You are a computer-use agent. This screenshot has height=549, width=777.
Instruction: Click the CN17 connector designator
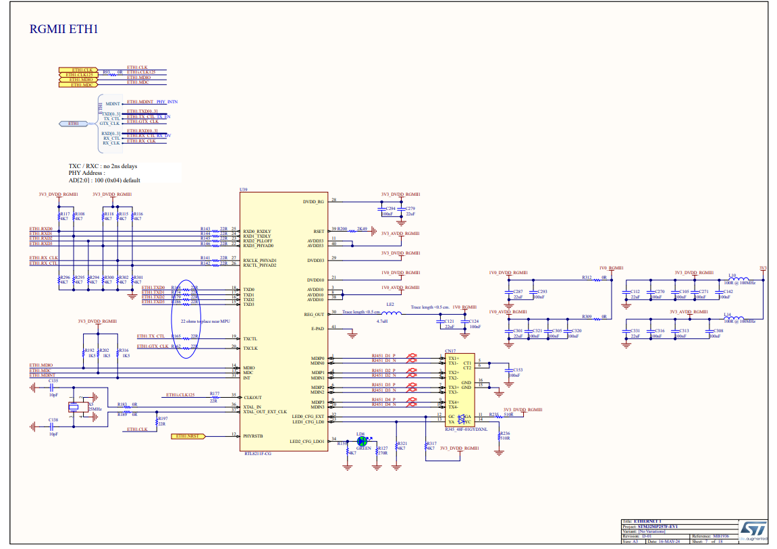(450, 350)
